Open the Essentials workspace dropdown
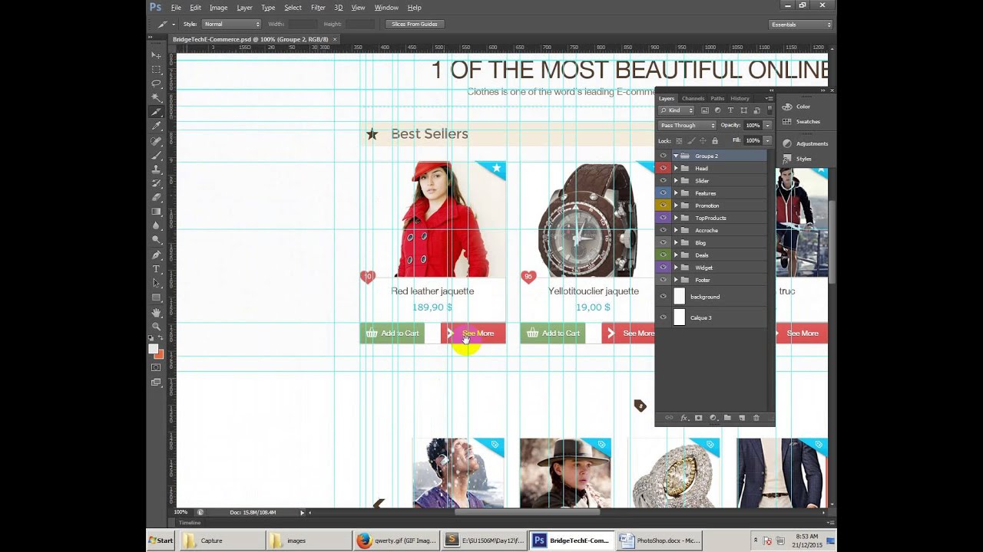983x552 pixels. [x=801, y=25]
